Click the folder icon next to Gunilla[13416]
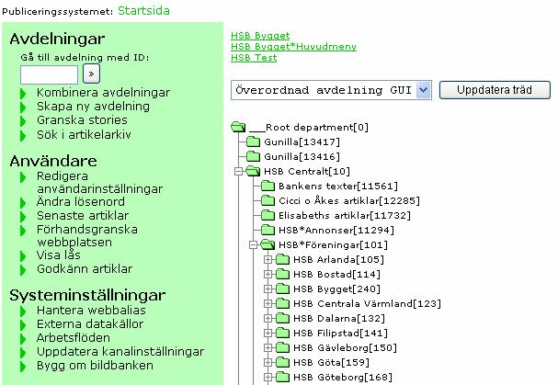The height and width of the screenshot is (385, 558). click(253, 156)
